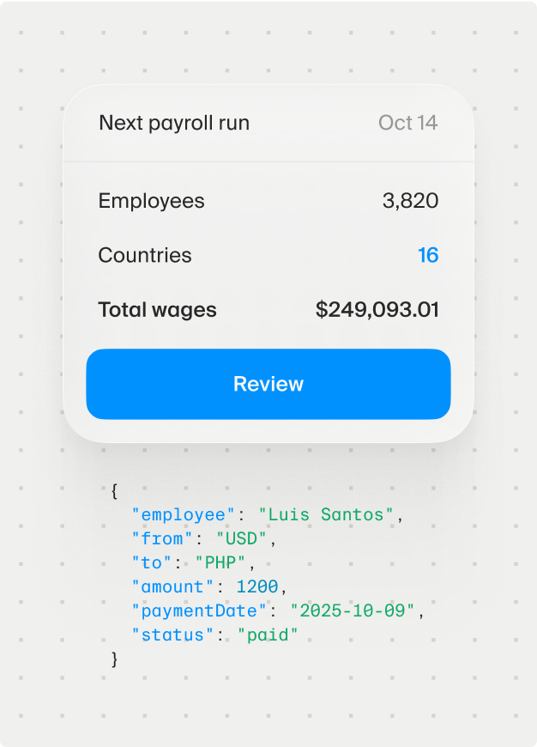The image size is (537, 747).
Task: Select the "status" key in the JSON
Action: (x=172, y=635)
